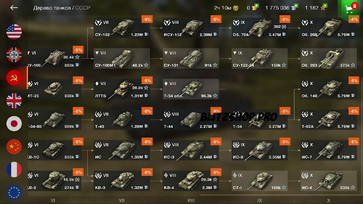Open the European Union flag tree
Image resolution: width=363 pixels, height=204 pixels.
pos(14,192)
